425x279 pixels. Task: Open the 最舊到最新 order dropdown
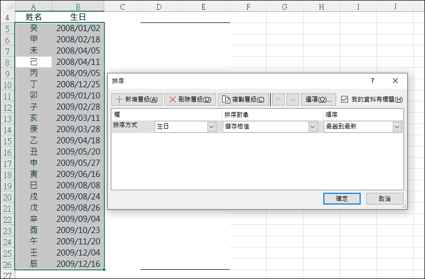click(397, 126)
